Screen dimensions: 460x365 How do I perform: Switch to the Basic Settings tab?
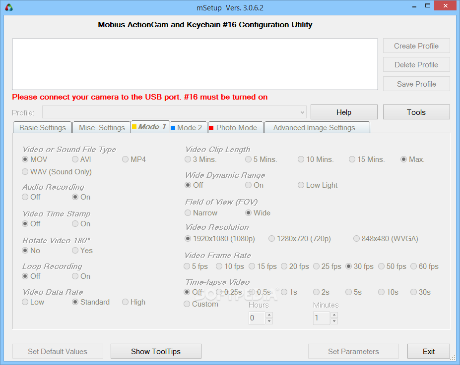pos(43,128)
